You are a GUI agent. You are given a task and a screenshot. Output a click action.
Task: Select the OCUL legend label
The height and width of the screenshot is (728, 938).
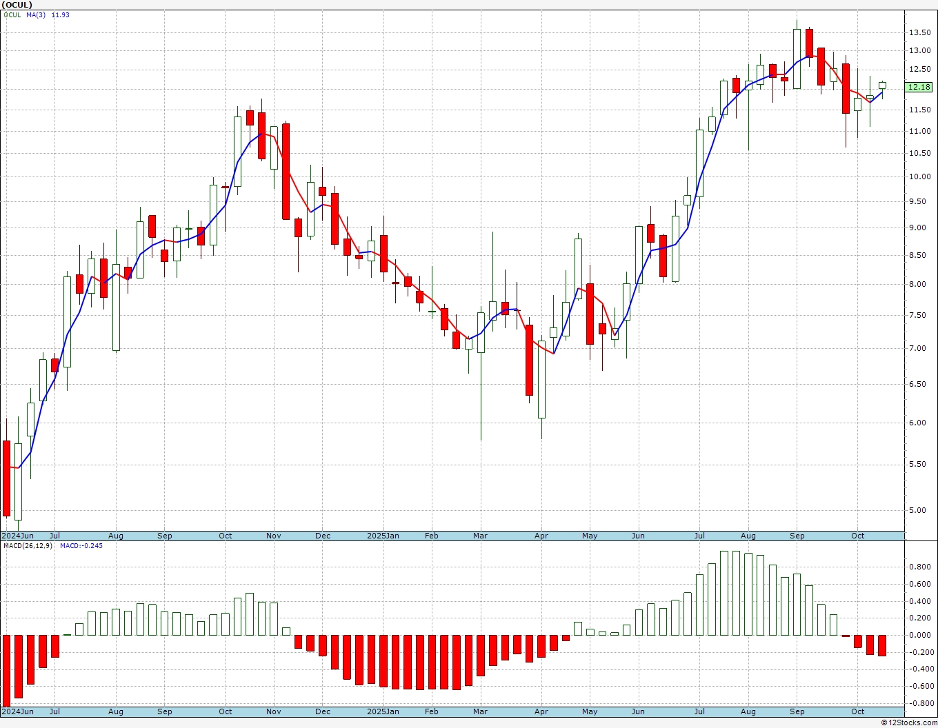click(12, 15)
